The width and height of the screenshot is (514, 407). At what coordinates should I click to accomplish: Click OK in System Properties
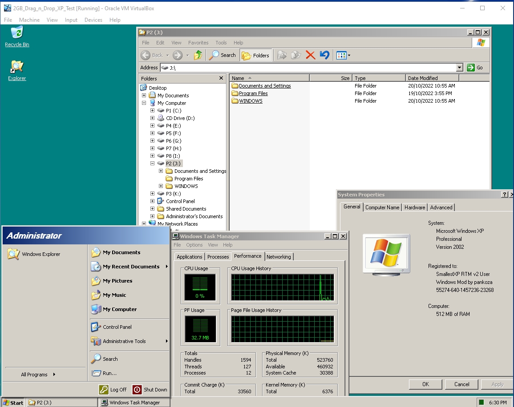coord(425,384)
